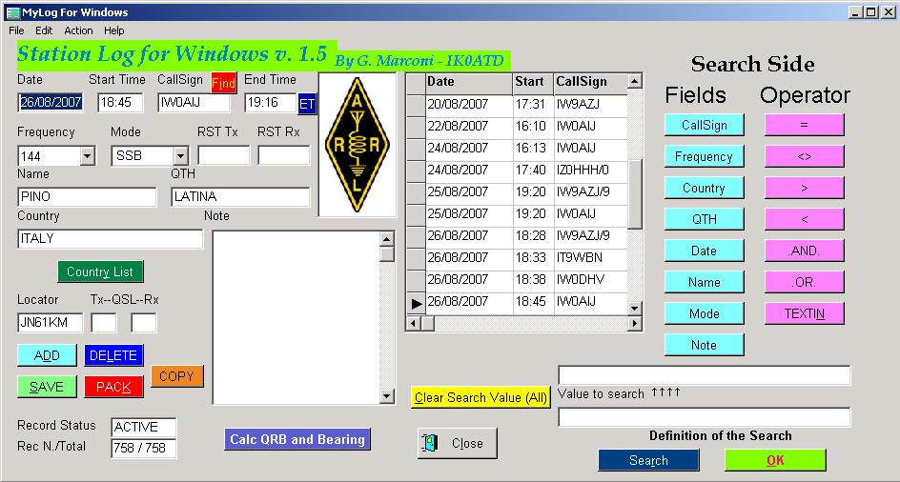900x482 pixels.
Task: Select the Mode search field button
Action: pyautogui.click(x=705, y=313)
